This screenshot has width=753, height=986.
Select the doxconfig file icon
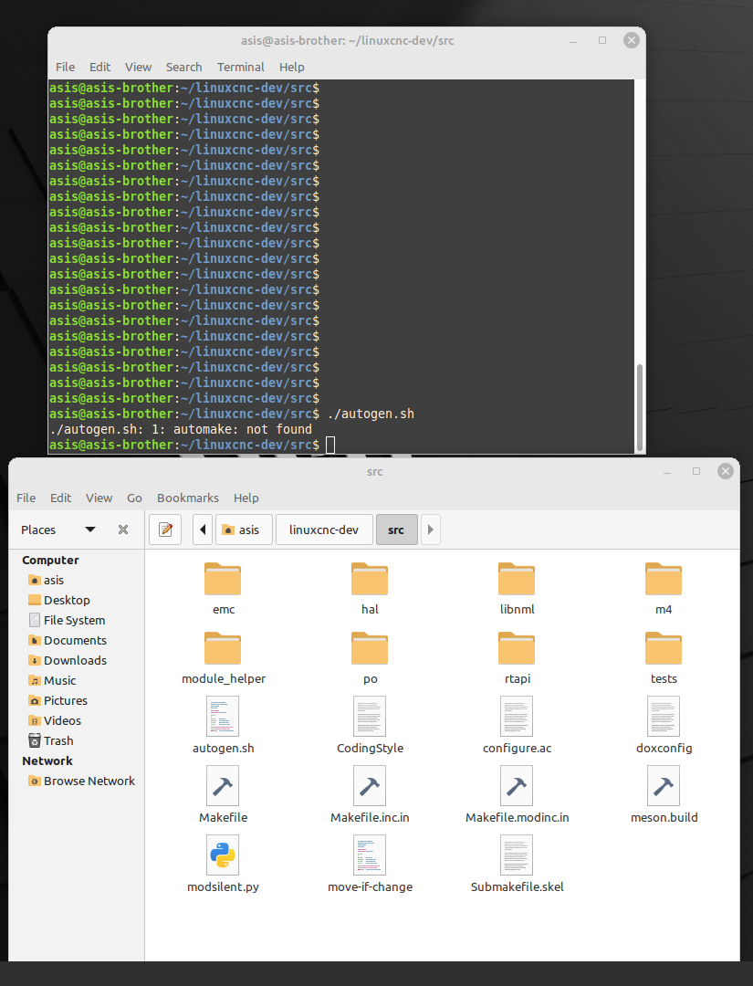click(x=664, y=717)
